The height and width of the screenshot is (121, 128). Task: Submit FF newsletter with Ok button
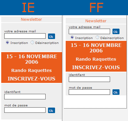tap(116, 31)
